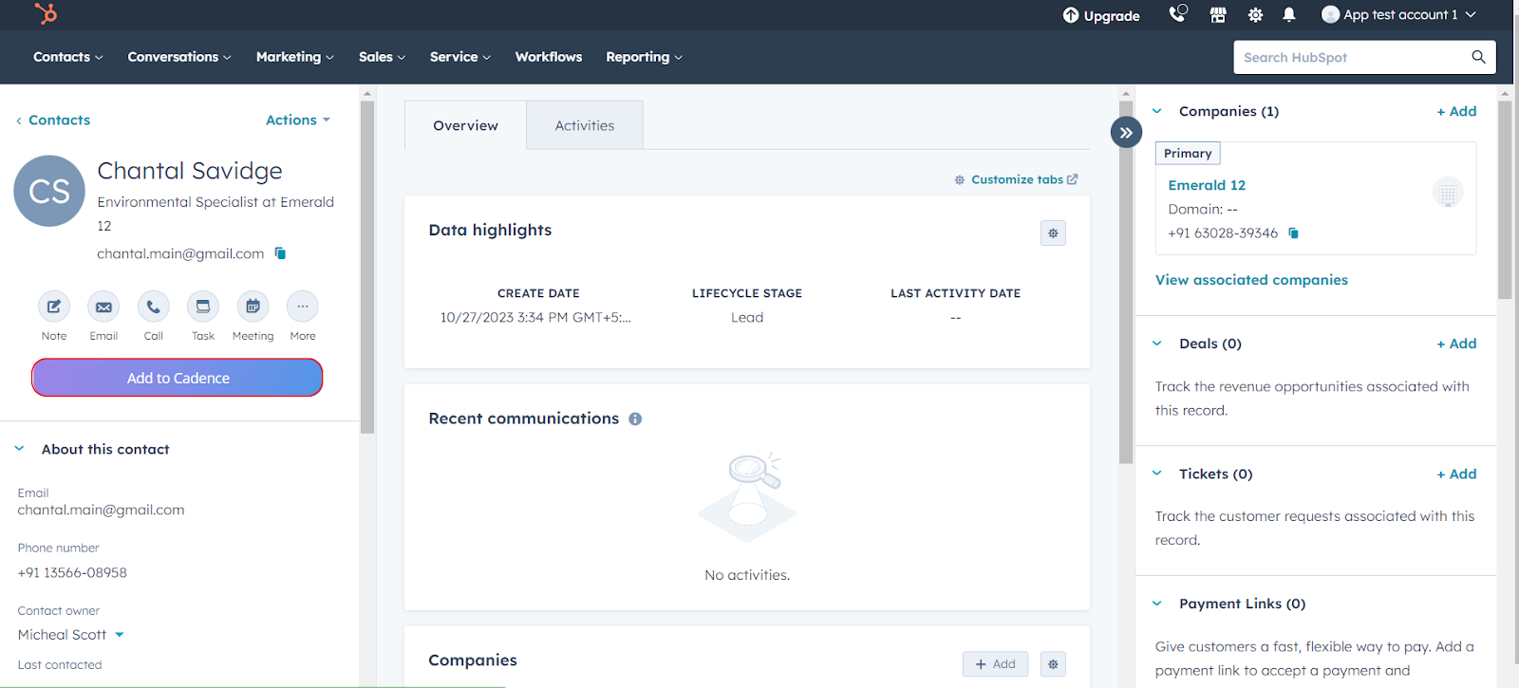Add a new ticket
1519x688 pixels.
(x=1456, y=474)
